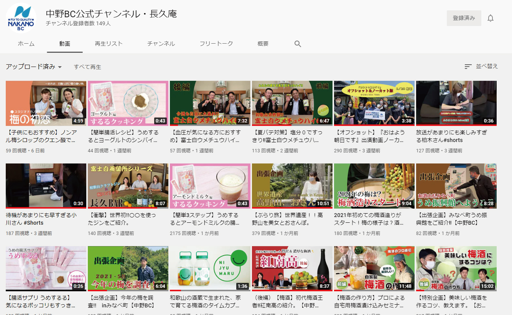Click the title 【子供にもおすすめ】ノンアル梅シロップ
Screen dimensions: 512x315
pyautogui.click(x=41, y=136)
